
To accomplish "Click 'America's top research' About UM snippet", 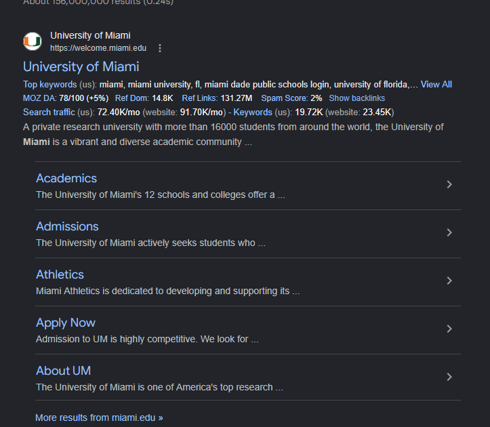I will point(224,387).
